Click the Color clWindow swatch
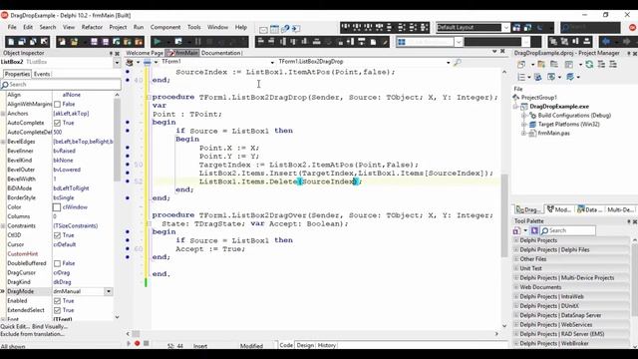The image size is (638, 359). coord(57,207)
